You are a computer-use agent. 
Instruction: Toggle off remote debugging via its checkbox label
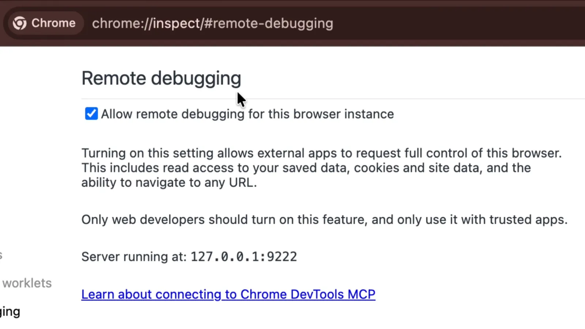247,114
